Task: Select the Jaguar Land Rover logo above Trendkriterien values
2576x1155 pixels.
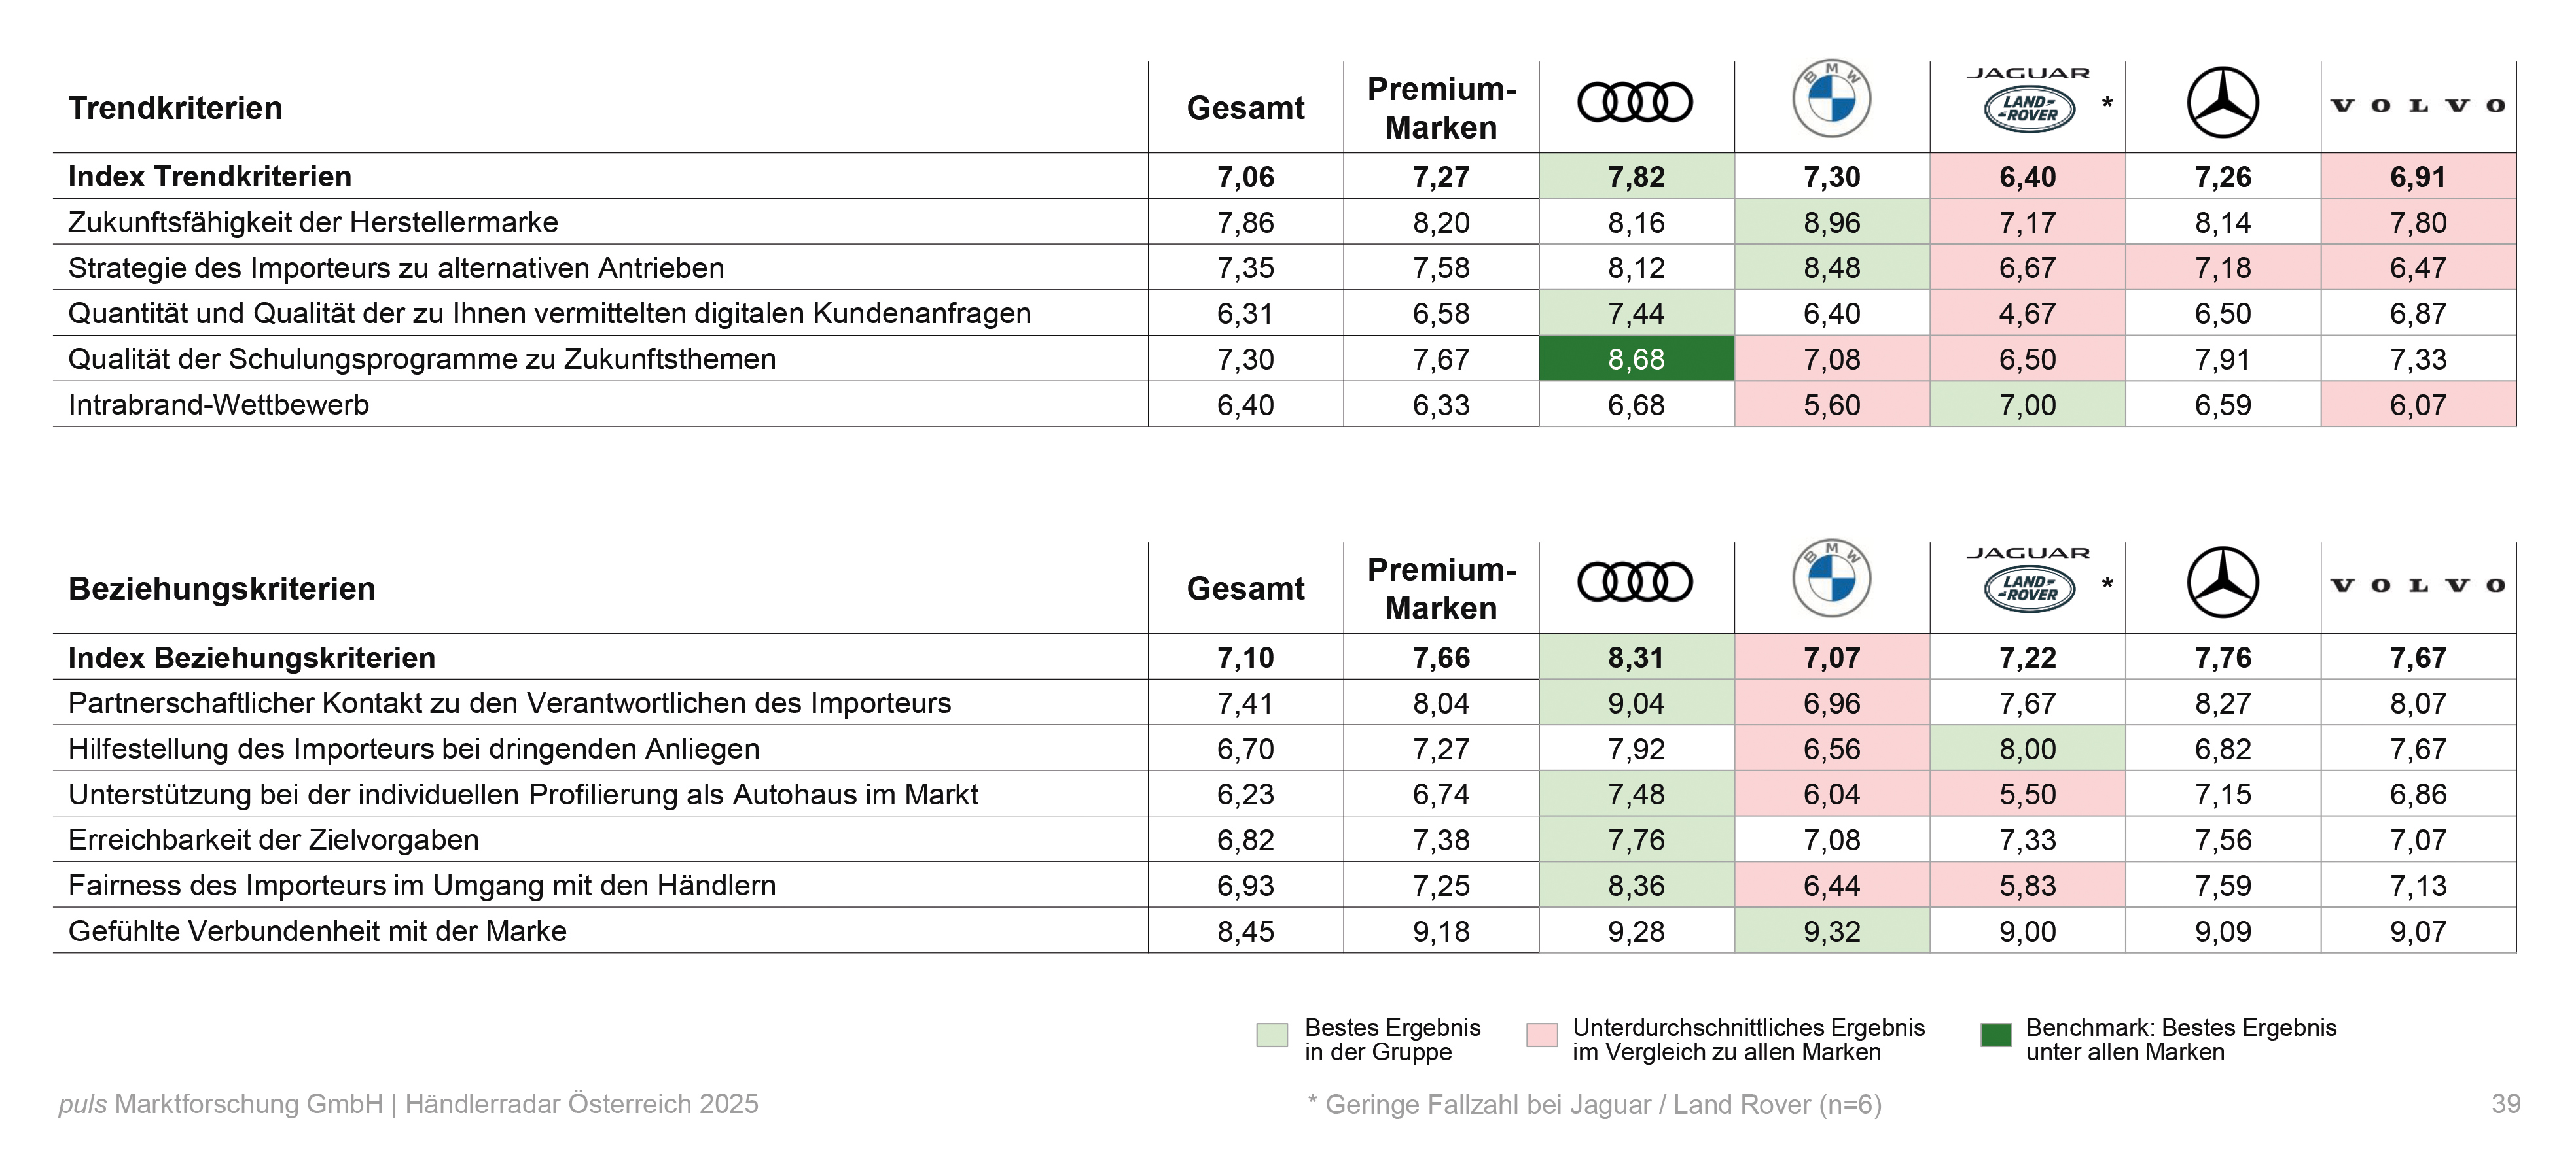Action: point(2028,101)
